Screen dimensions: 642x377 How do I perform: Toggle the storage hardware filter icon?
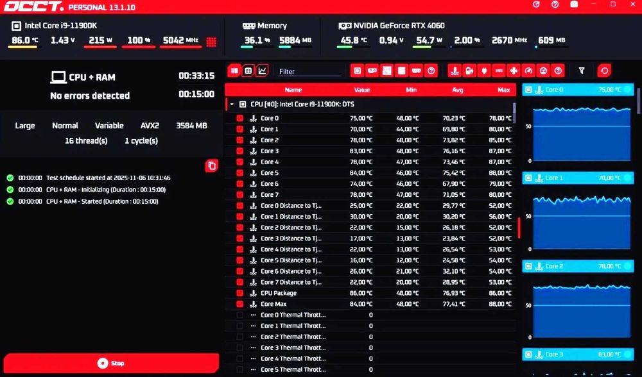pos(401,71)
